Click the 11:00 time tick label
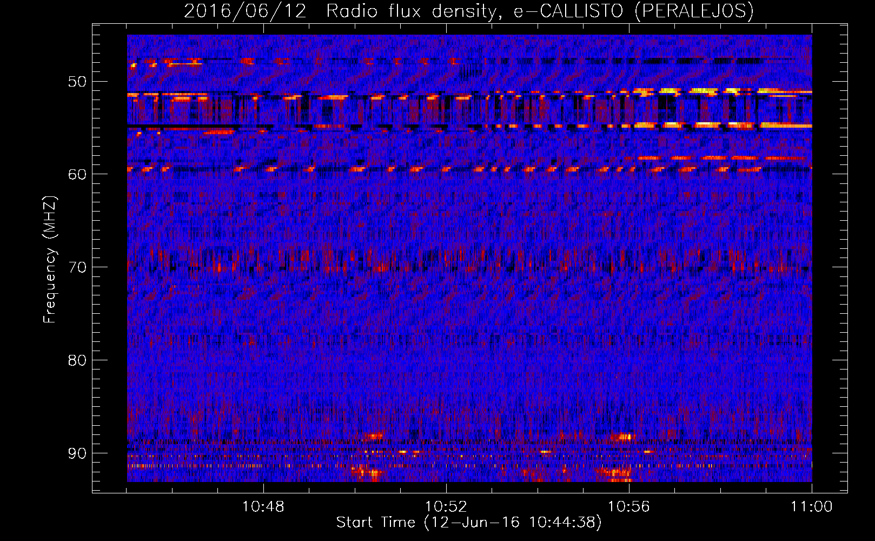The image size is (875, 541). click(x=812, y=507)
